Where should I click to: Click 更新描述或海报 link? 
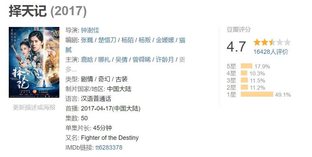point(34,107)
